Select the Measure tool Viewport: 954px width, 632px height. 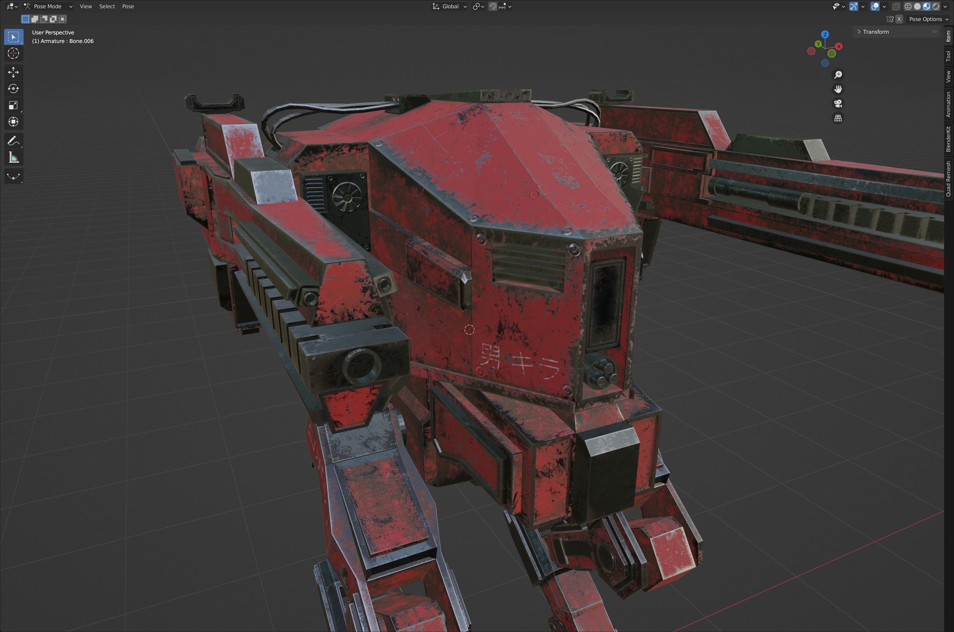13,158
